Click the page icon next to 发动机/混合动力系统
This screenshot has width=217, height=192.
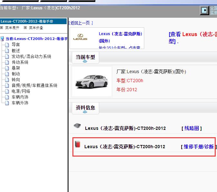(x=7, y=56)
